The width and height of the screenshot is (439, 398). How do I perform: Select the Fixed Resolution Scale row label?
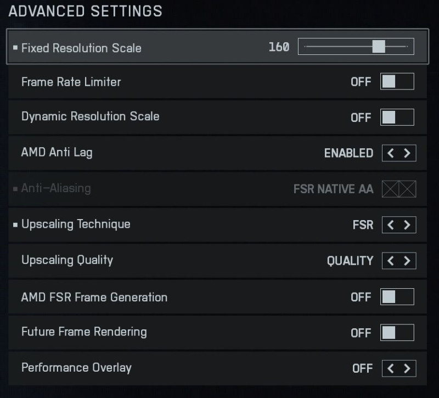[81, 48]
